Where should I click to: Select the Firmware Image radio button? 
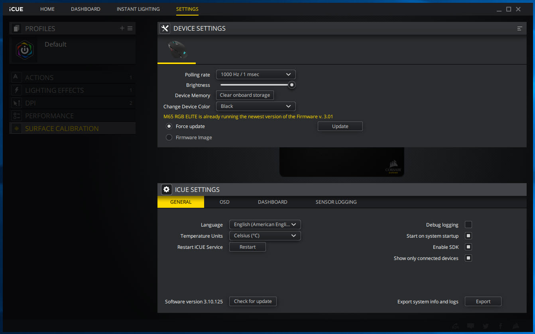coord(169,137)
